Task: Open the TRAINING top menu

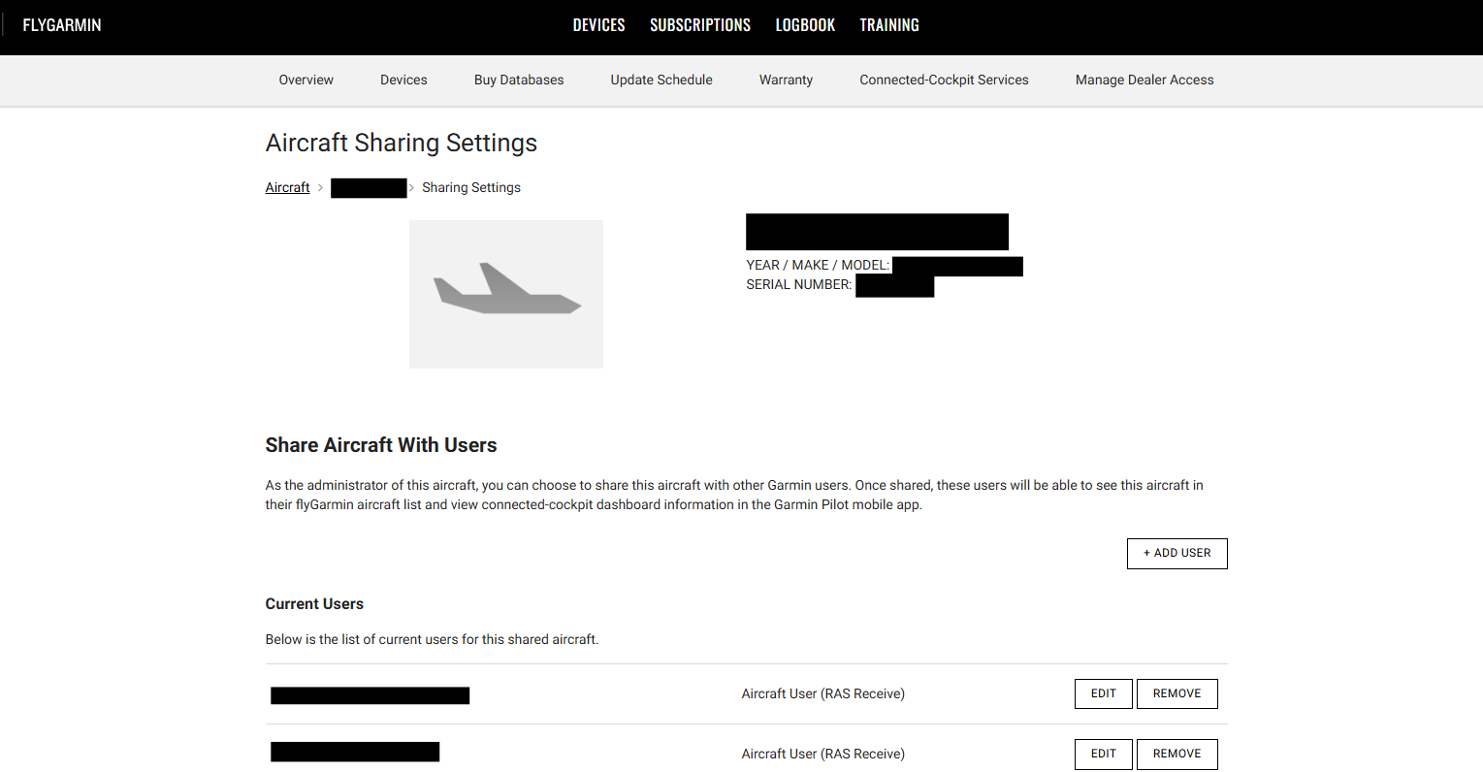Action: point(889,25)
